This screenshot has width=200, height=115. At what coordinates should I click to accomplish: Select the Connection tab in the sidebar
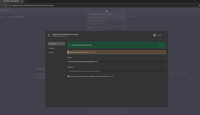tap(57, 44)
